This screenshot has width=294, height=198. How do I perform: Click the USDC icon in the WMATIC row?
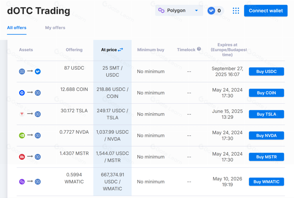38,182
